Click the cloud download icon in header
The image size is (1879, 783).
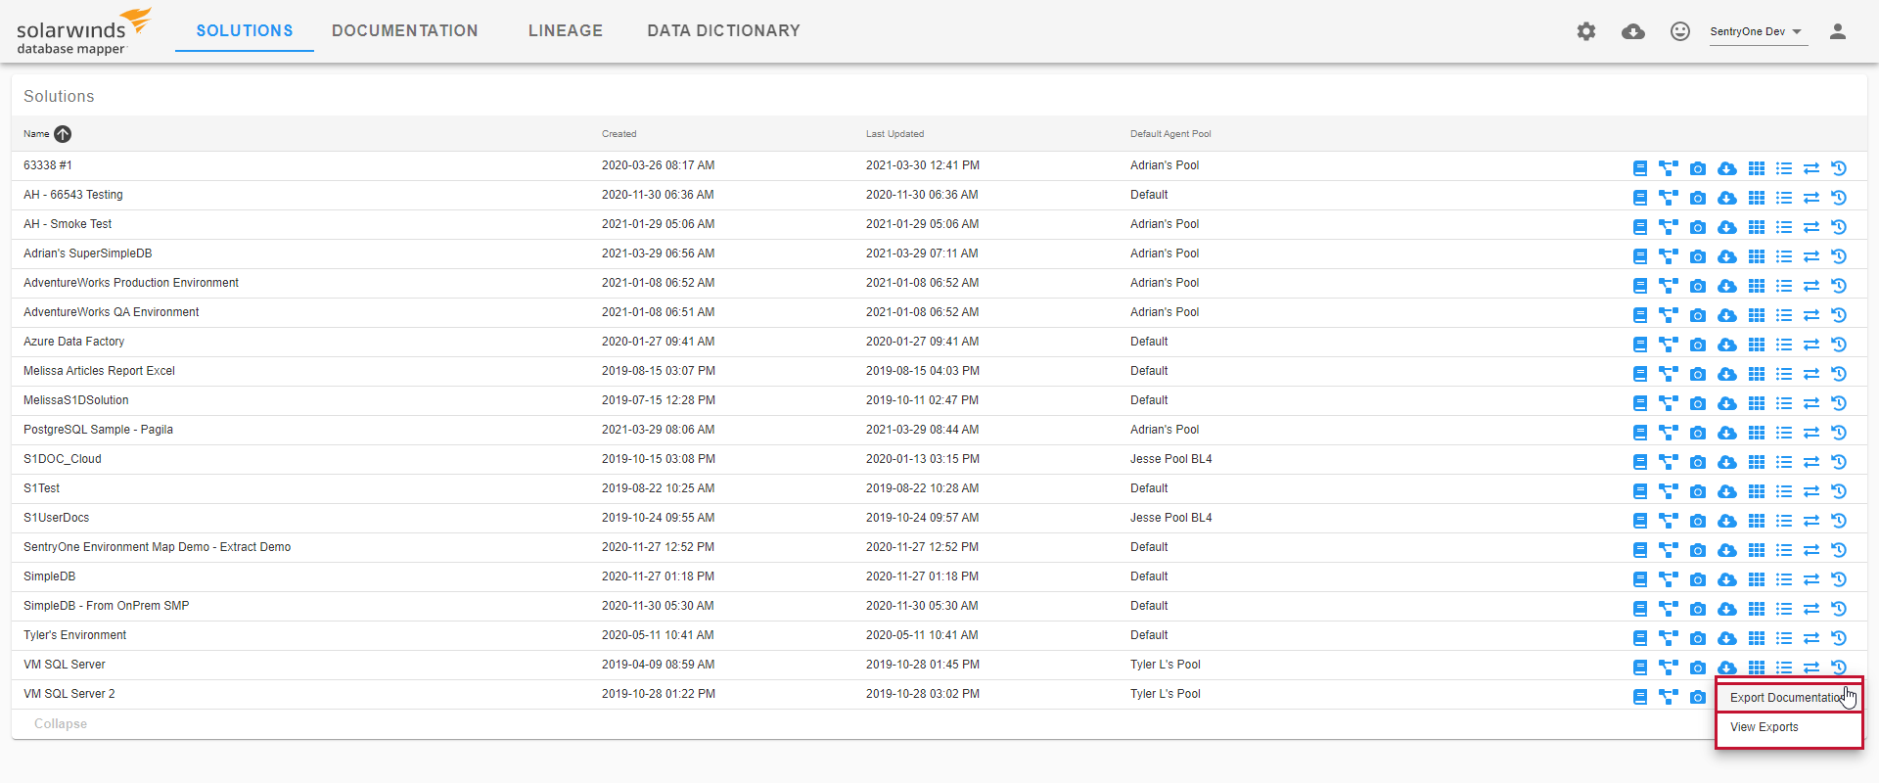coord(1633,31)
